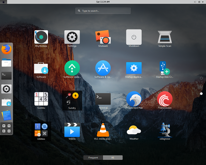Open Software & Updates
This screenshot has width=206, height=165.
(103, 68)
